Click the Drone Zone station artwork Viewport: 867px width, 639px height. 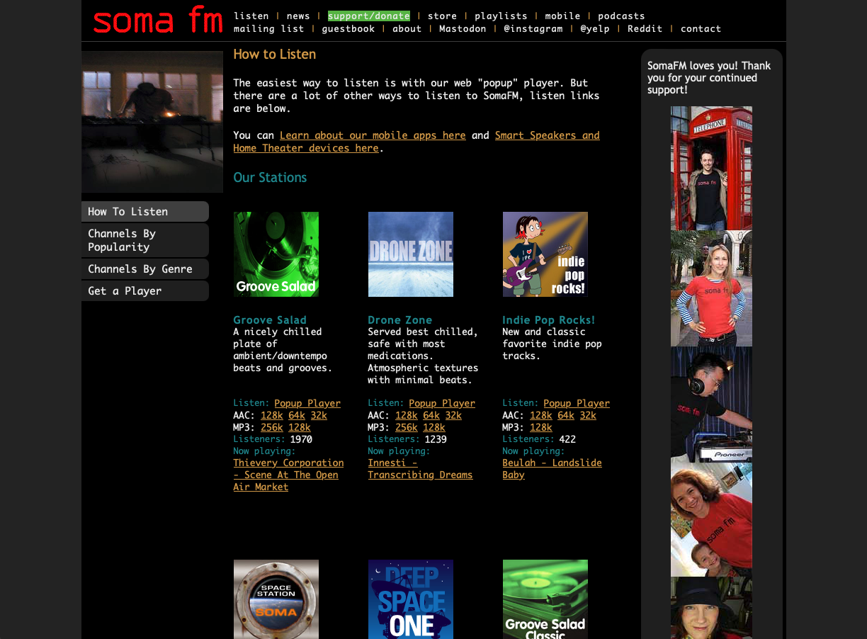tap(410, 254)
